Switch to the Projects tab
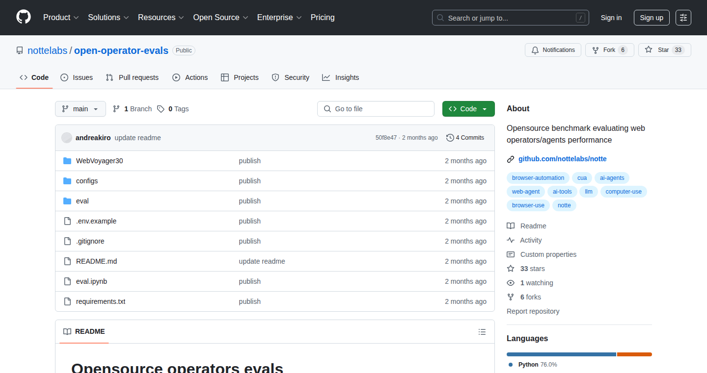This screenshot has height=373, width=707. click(240, 77)
